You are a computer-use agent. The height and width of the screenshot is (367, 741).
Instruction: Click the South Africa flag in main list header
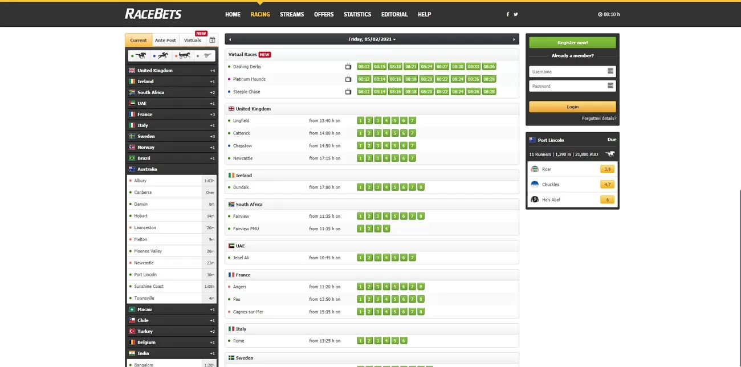click(x=231, y=204)
